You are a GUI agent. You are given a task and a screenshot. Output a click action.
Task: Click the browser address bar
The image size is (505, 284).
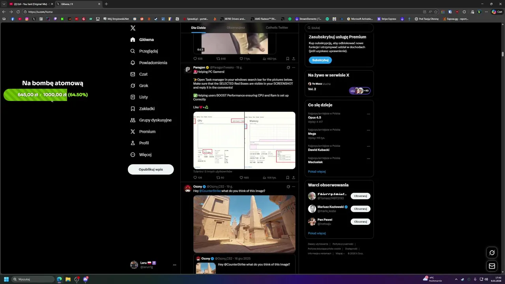(x=221, y=12)
